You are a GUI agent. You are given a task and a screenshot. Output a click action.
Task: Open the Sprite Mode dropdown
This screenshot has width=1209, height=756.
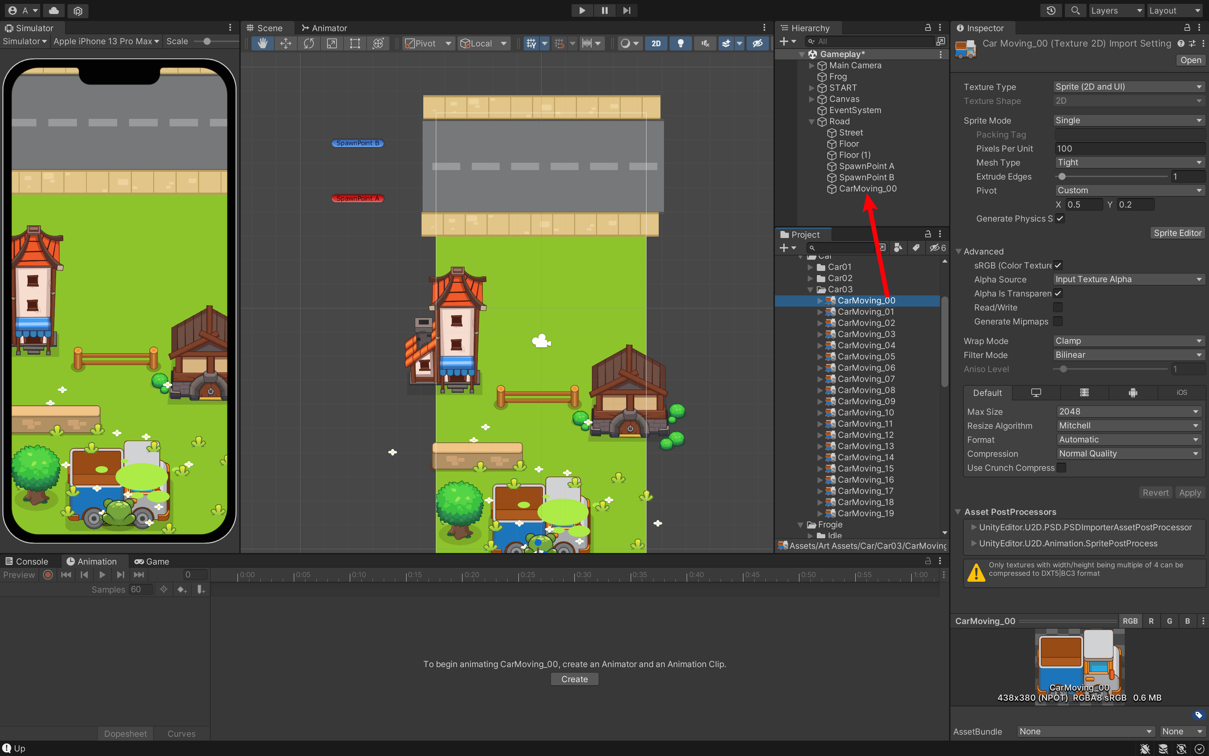coord(1129,120)
